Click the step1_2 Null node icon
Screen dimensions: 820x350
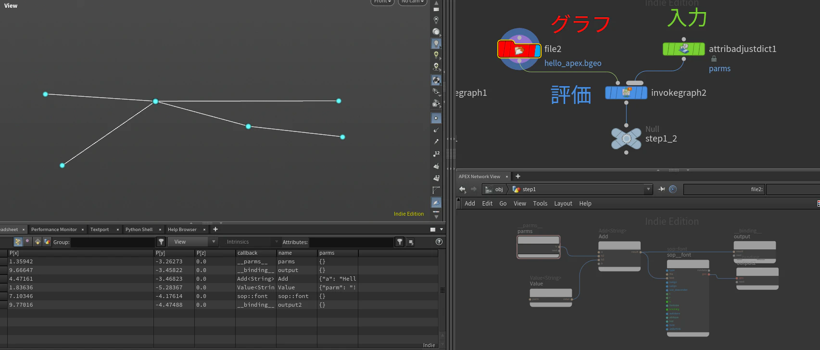626,139
